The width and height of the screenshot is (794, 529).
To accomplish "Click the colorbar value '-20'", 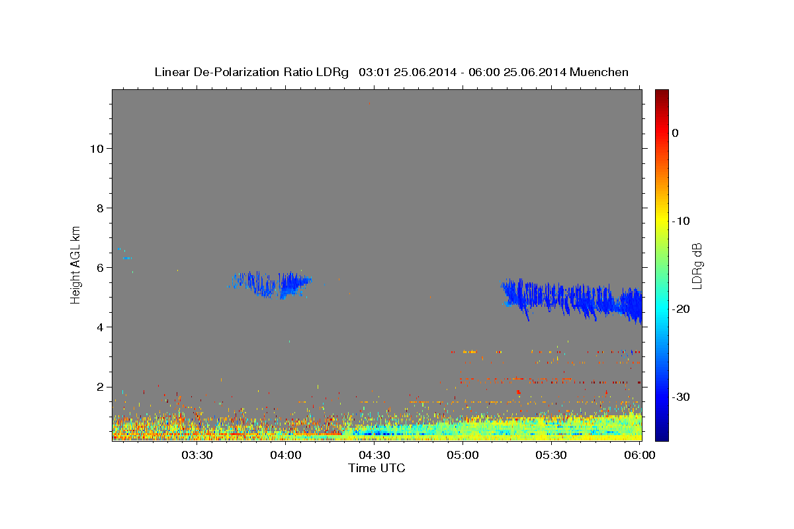I will coord(682,309).
